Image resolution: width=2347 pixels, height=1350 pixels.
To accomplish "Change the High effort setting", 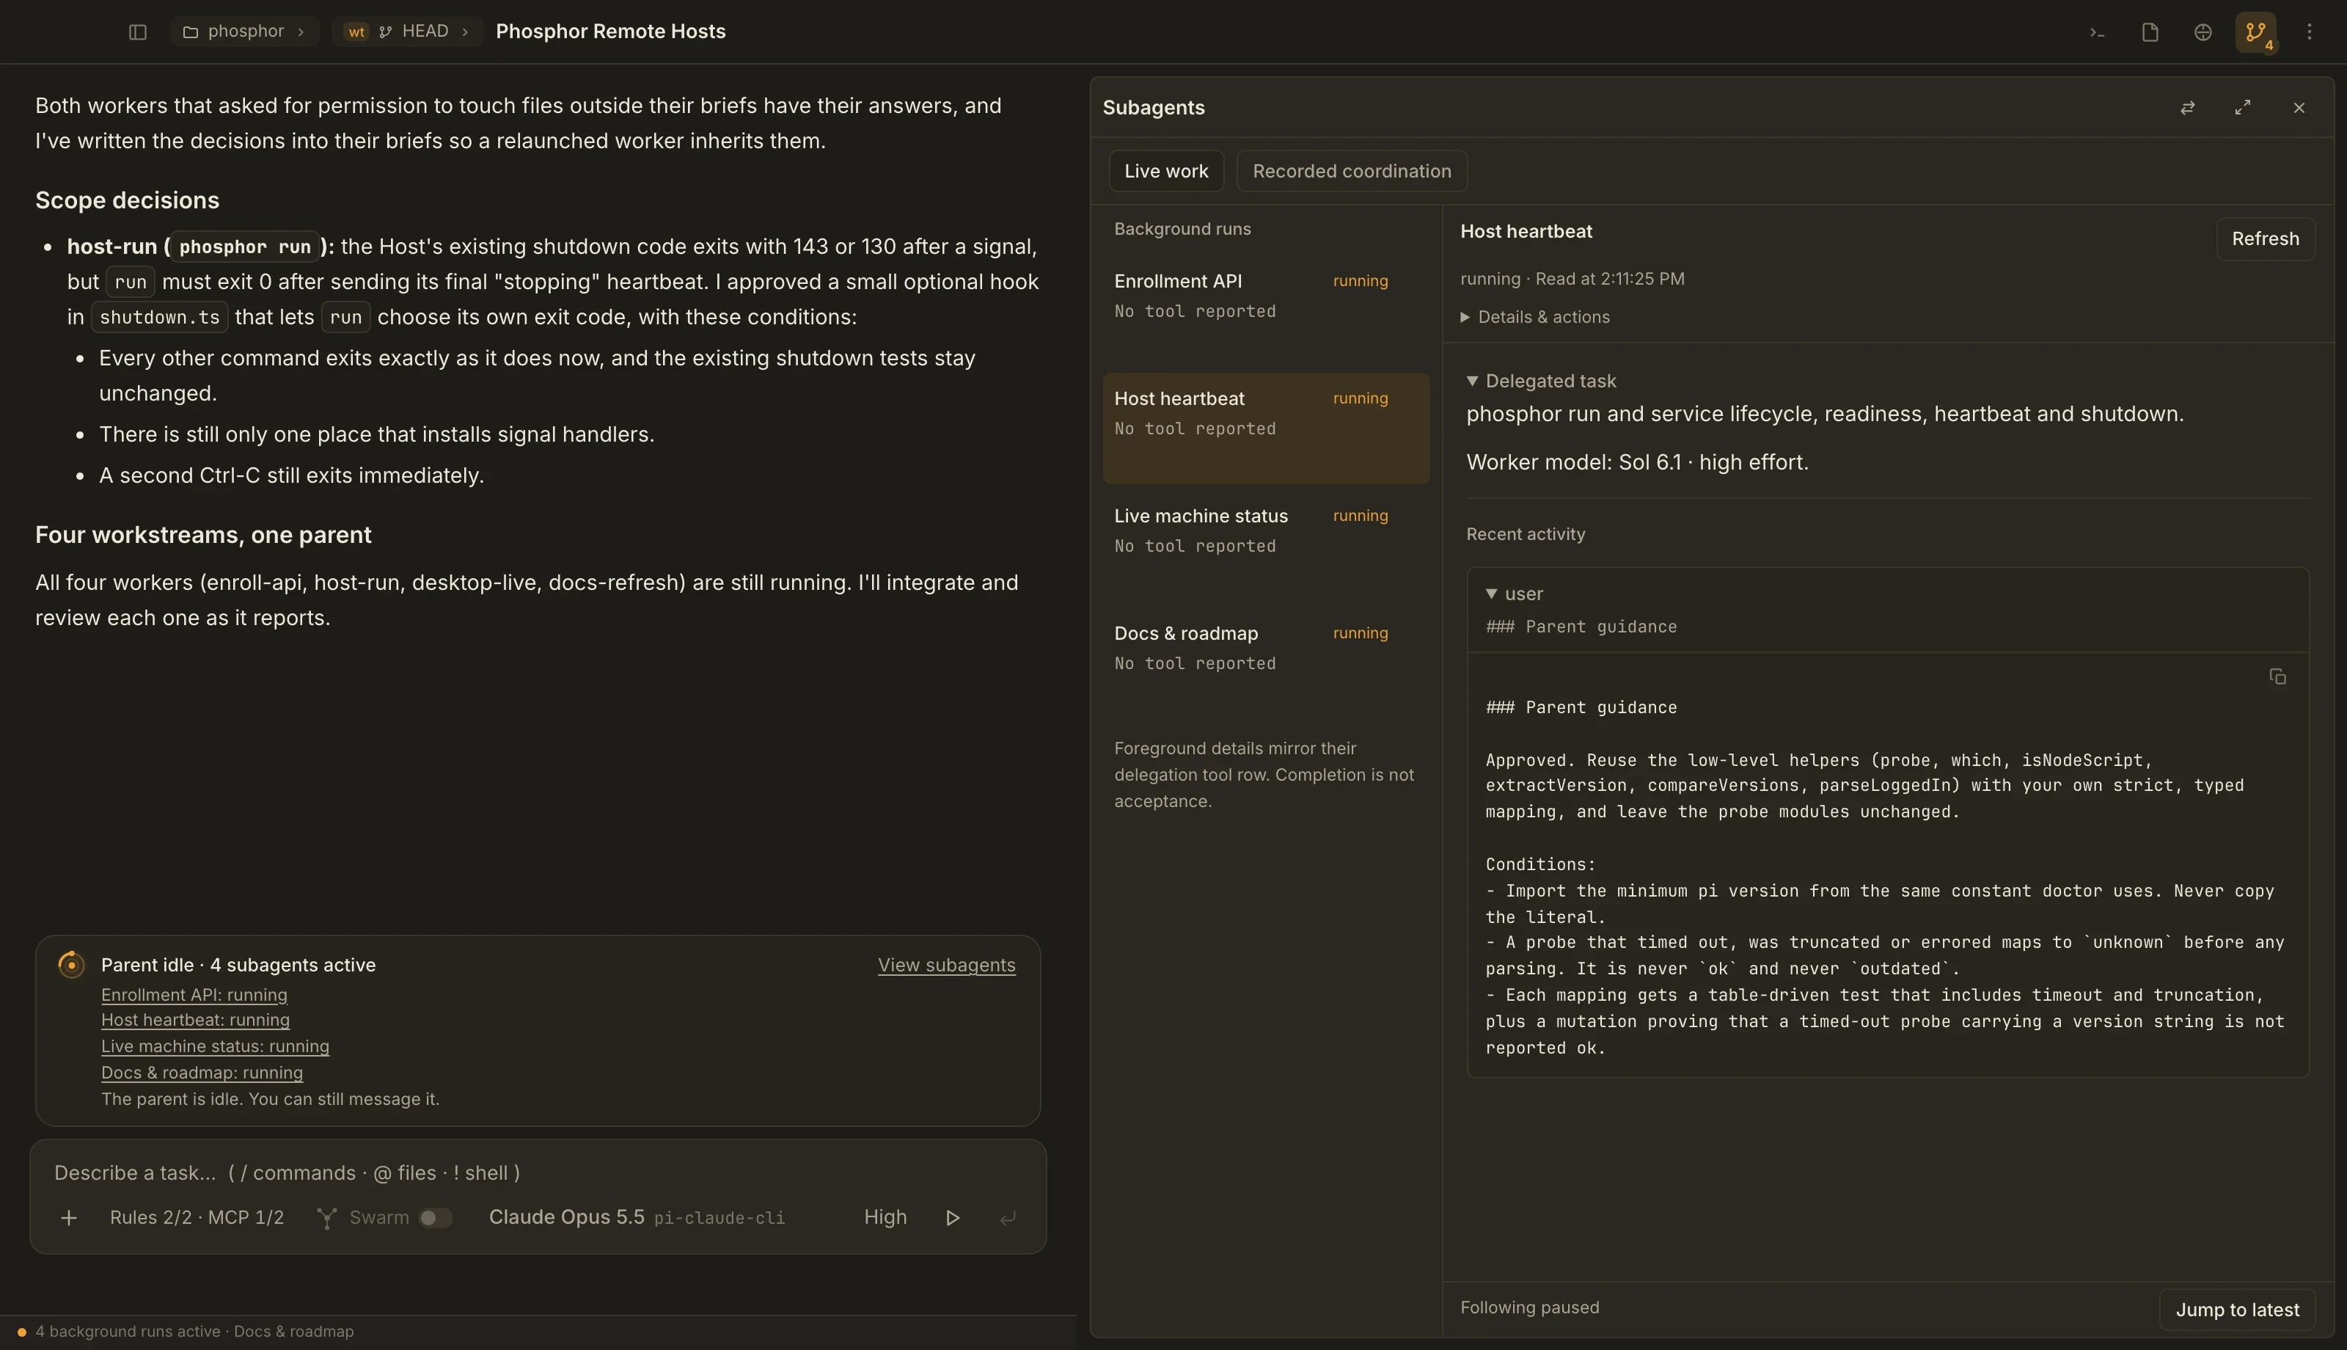I will coord(885,1217).
